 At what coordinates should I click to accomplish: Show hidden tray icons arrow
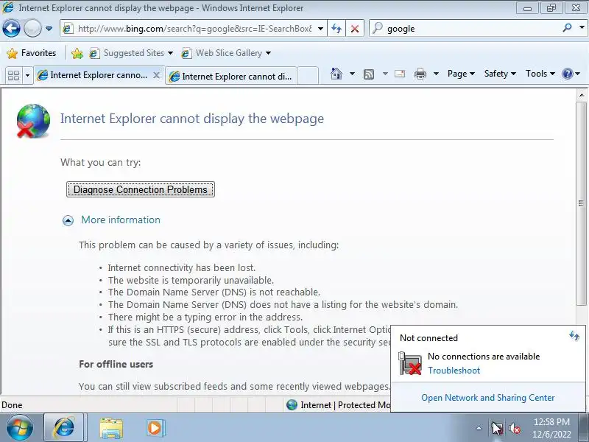(x=479, y=428)
